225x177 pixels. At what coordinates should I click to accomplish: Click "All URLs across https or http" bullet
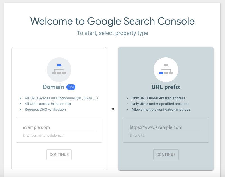[x=48, y=104]
